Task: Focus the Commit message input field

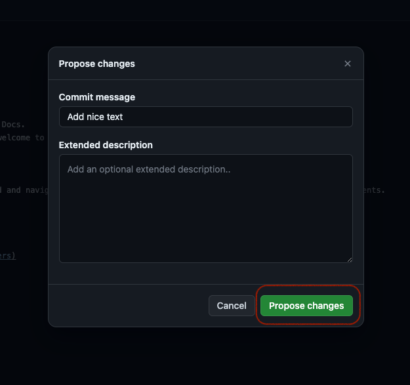Action: coord(205,117)
